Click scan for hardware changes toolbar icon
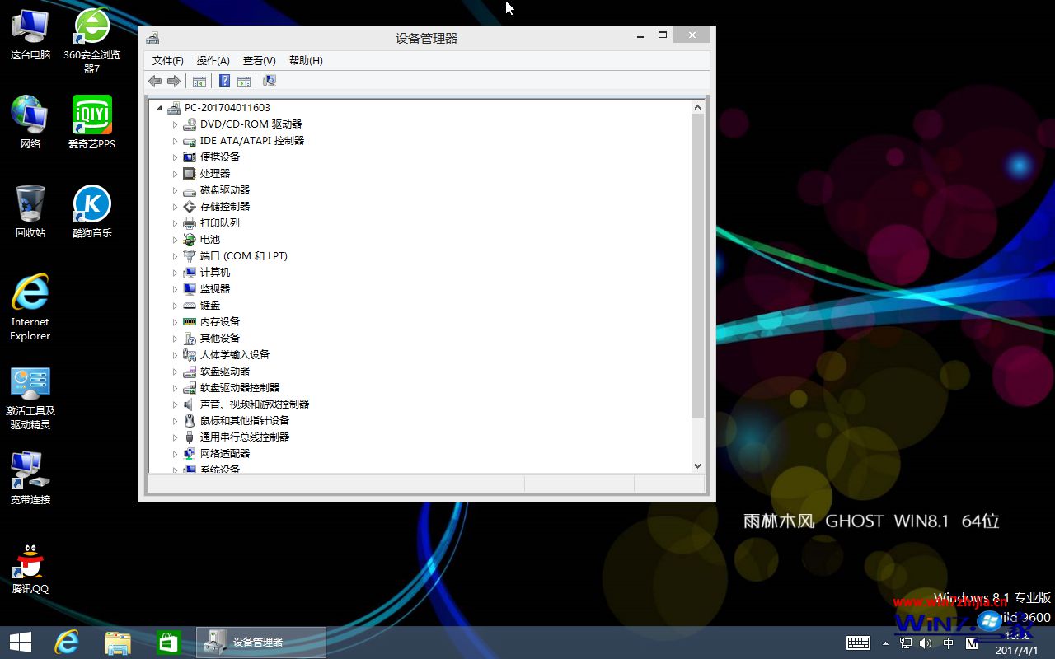 coord(269,81)
